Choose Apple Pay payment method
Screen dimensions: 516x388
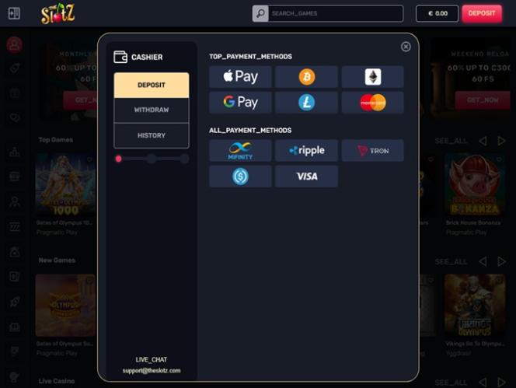[x=240, y=77]
